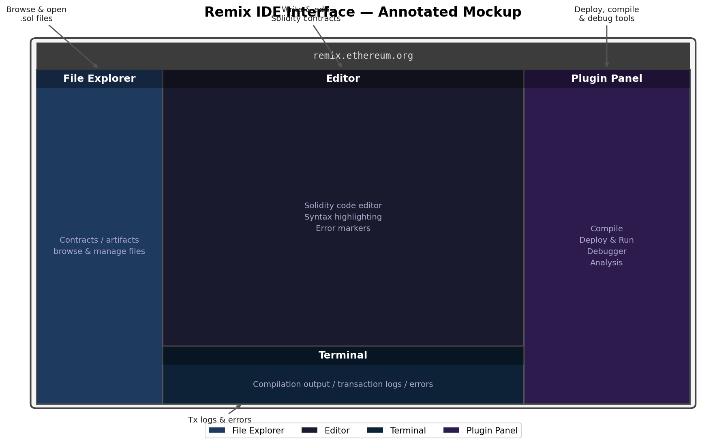The width and height of the screenshot is (713, 444).
Task: Toggle the Syntax highlighting label
Action: click(x=343, y=217)
